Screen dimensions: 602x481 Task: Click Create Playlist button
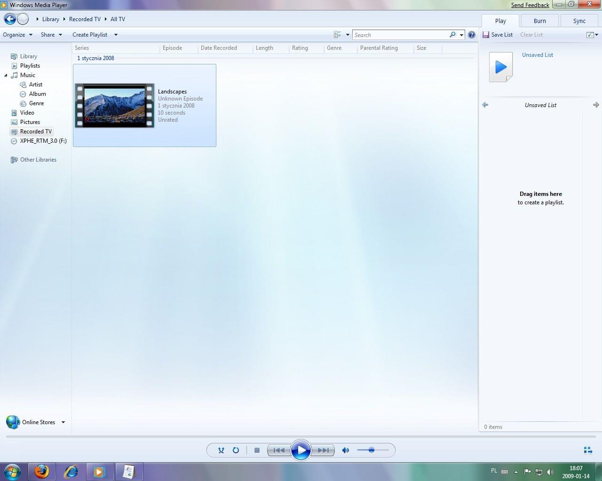[x=90, y=35]
